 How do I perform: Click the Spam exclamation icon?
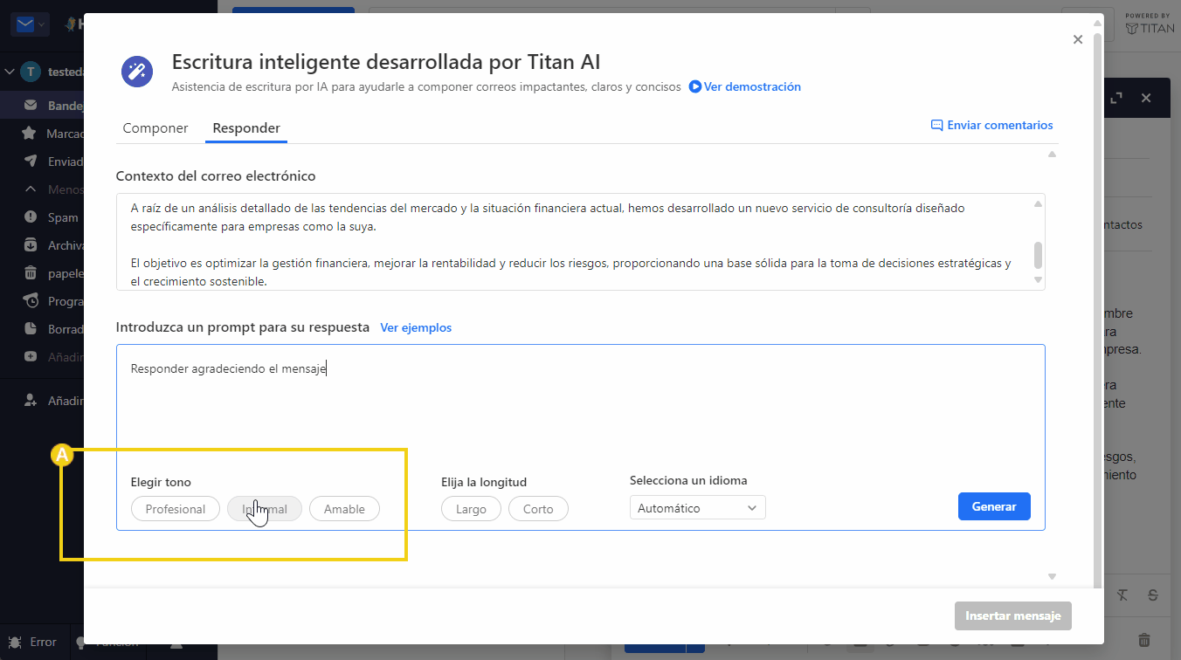click(x=31, y=217)
